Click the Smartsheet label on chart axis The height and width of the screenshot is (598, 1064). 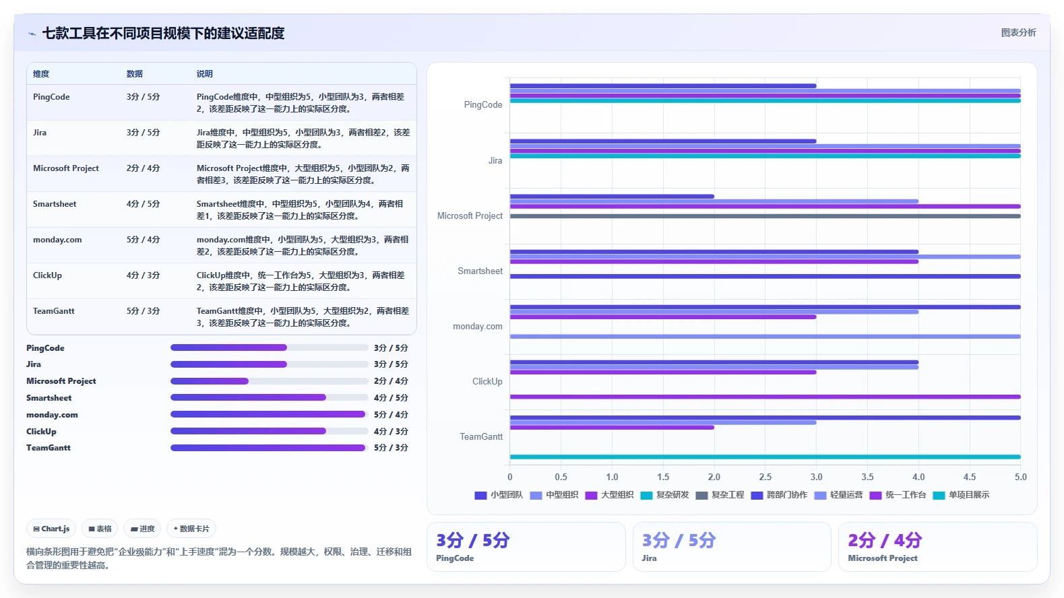pos(480,271)
